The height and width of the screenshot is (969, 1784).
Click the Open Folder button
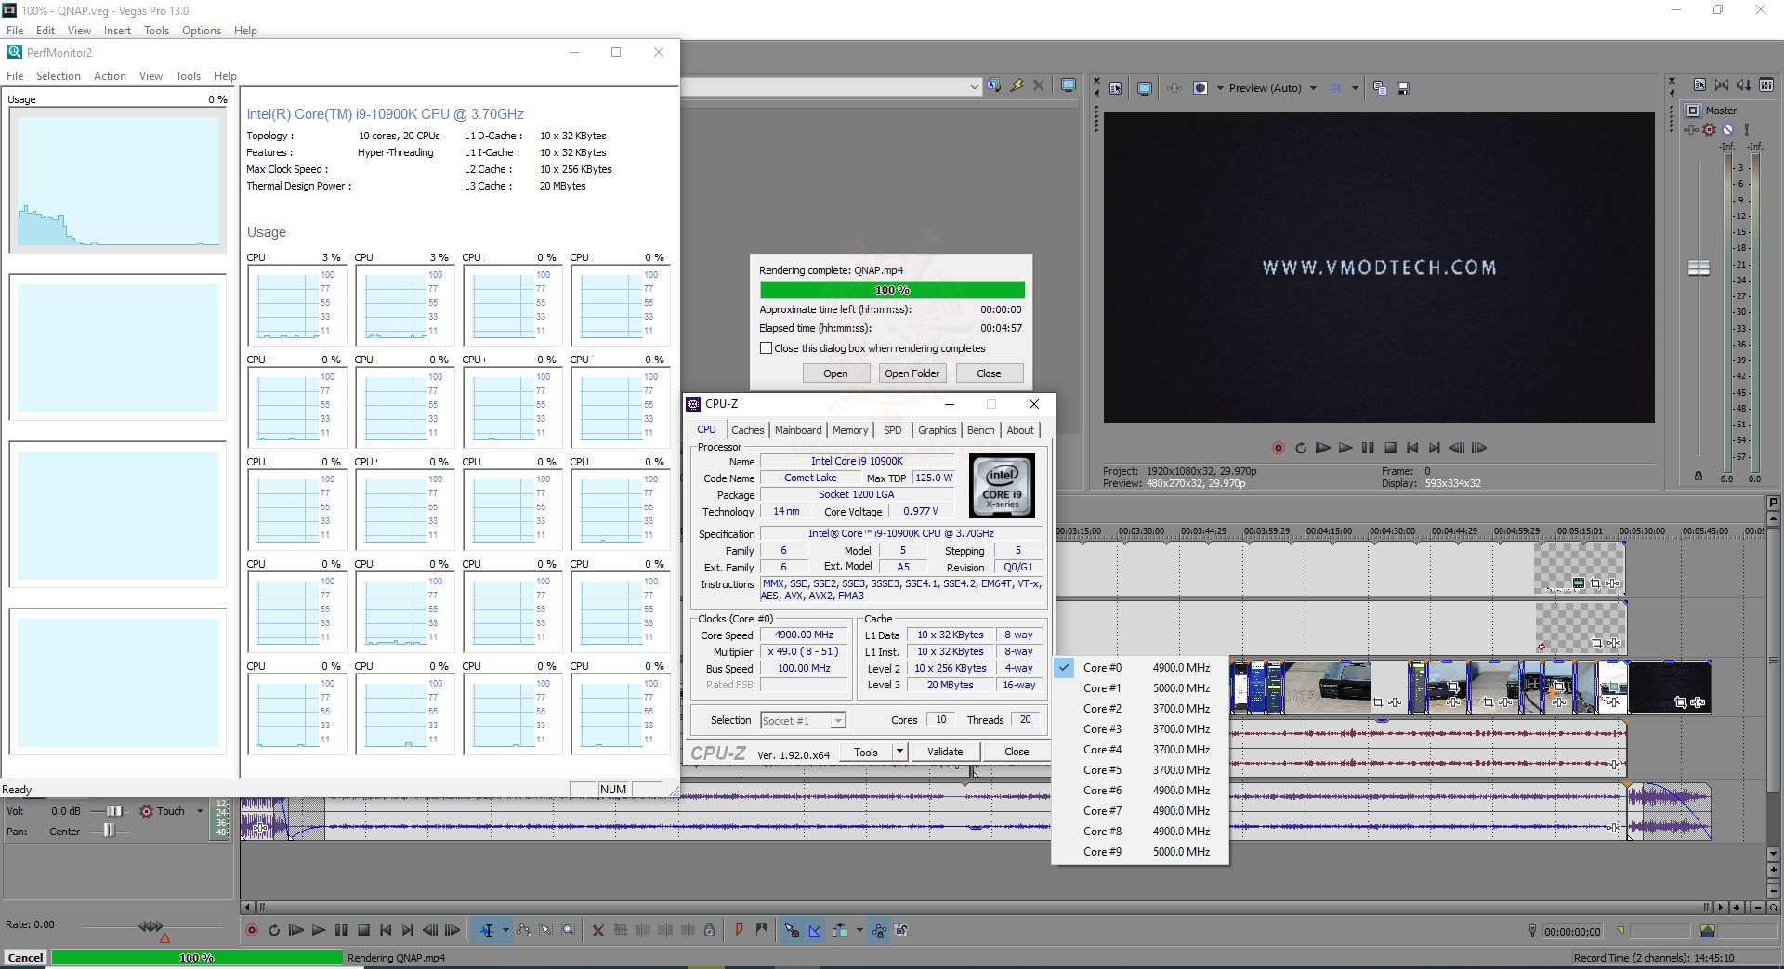912,373
